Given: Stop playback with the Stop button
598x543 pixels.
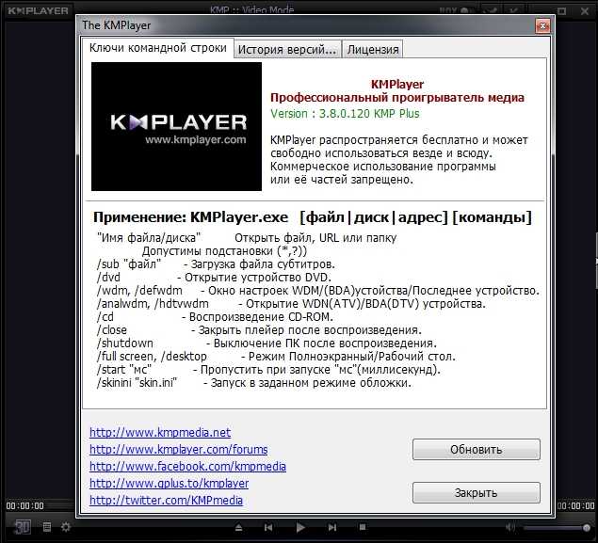Looking at the screenshot, I should coord(363,527).
